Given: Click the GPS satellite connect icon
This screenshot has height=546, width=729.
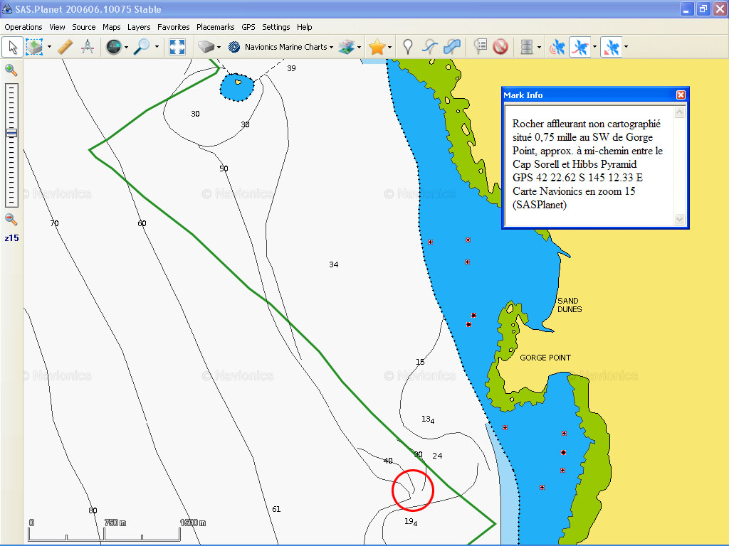Looking at the screenshot, I should 557,47.
